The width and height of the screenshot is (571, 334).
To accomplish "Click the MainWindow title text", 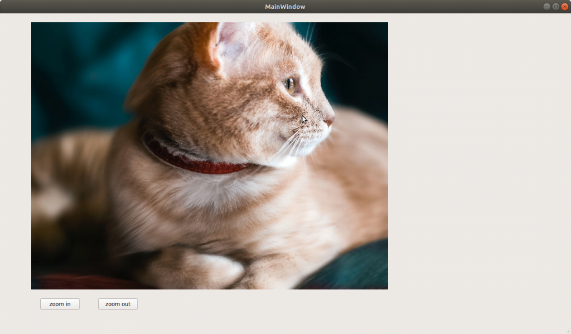I will click(285, 7).
